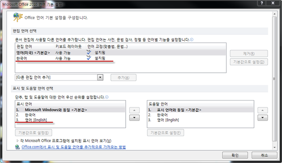Open the Office.com display and help languages link
The width and height of the screenshot is (282, 163).
pyautogui.click(x=73, y=147)
